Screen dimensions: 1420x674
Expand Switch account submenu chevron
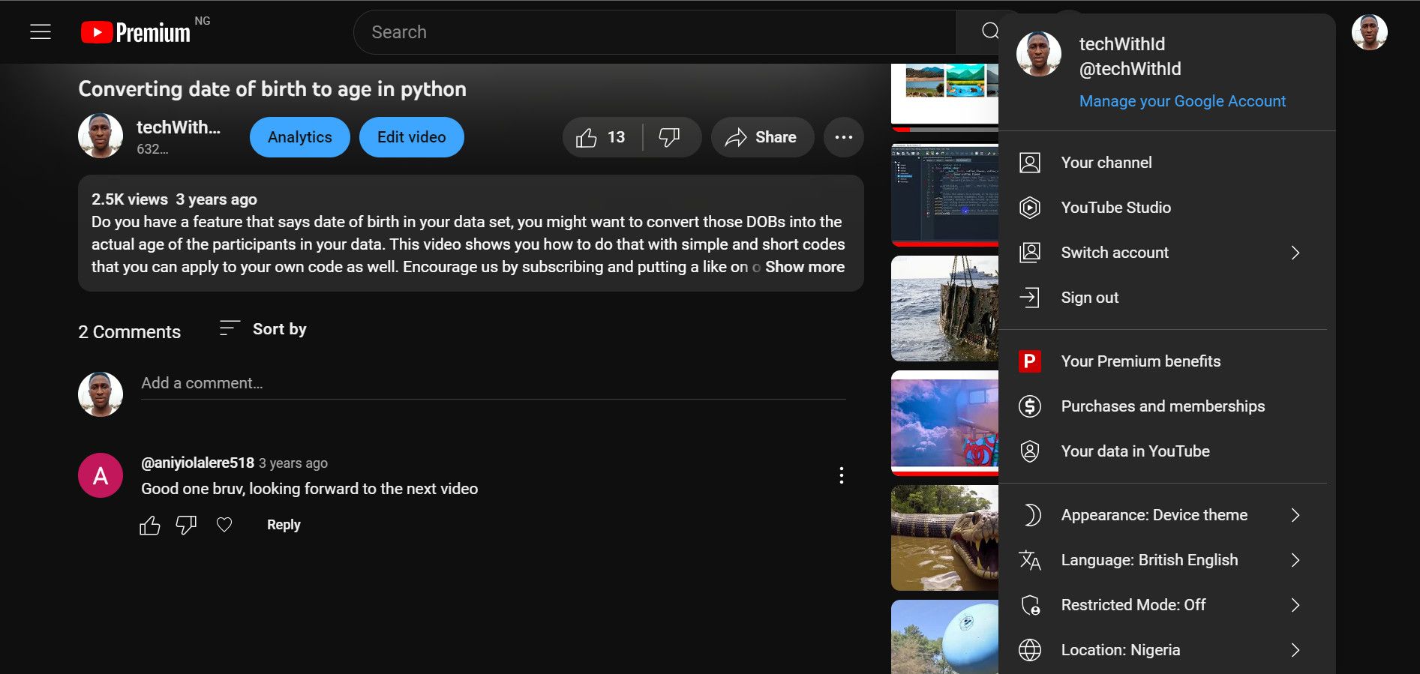point(1295,253)
